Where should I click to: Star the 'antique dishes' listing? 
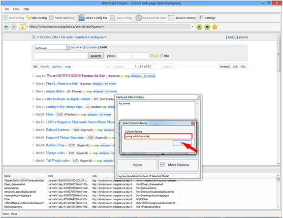click(x=33, y=91)
